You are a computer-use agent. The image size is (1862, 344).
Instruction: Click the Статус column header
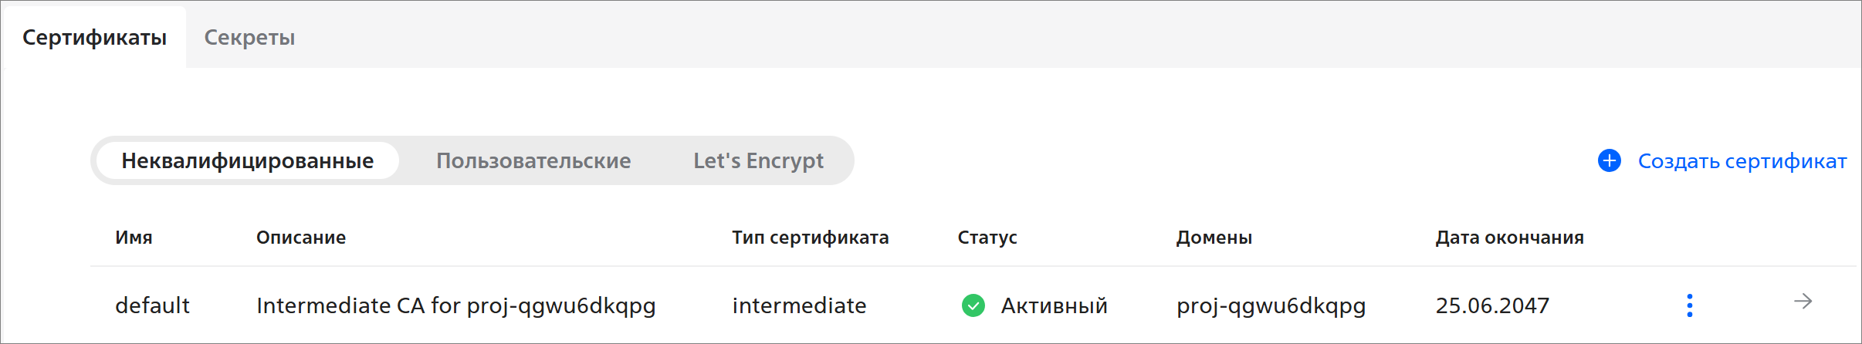pos(987,238)
